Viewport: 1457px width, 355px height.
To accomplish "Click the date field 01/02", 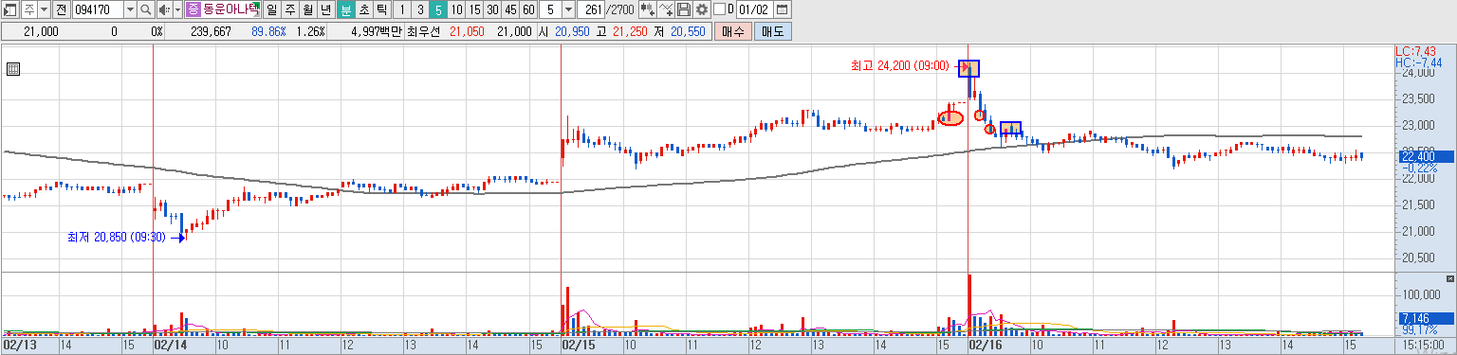I will coord(754,9).
